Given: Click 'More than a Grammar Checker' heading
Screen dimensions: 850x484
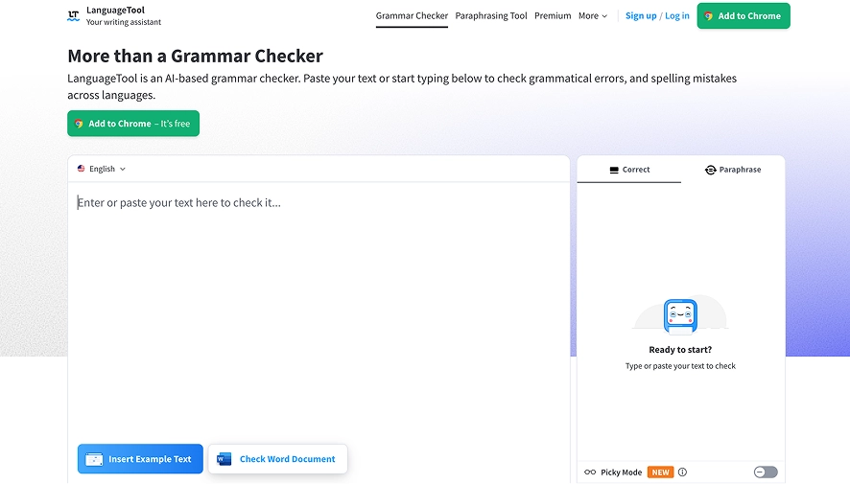Looking at the screenshot, I should (x=195, y=56).
